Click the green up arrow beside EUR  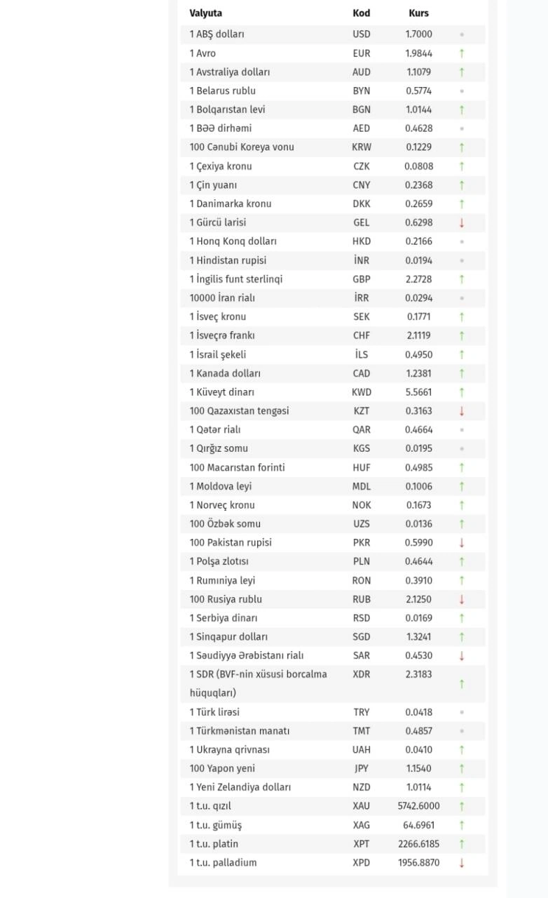[x=461, y=53]
